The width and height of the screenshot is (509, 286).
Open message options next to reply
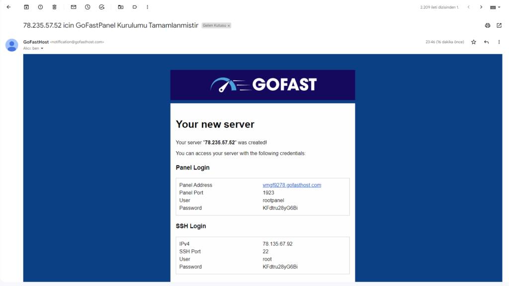tap(499, 42)
